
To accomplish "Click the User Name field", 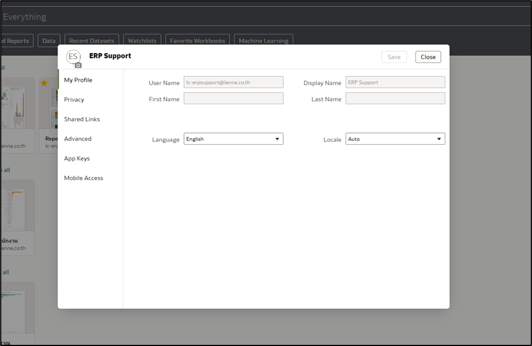I will pos(233,82).
